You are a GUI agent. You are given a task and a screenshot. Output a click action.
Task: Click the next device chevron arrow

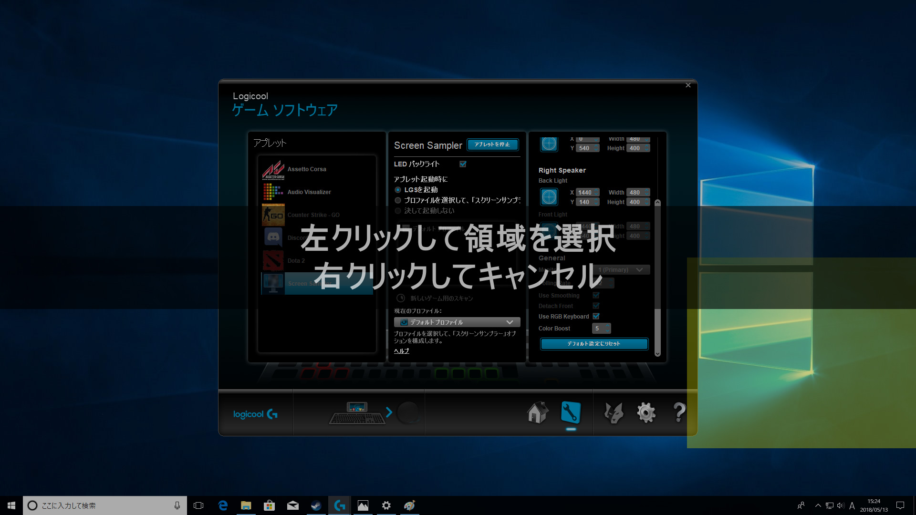point(389,412)
